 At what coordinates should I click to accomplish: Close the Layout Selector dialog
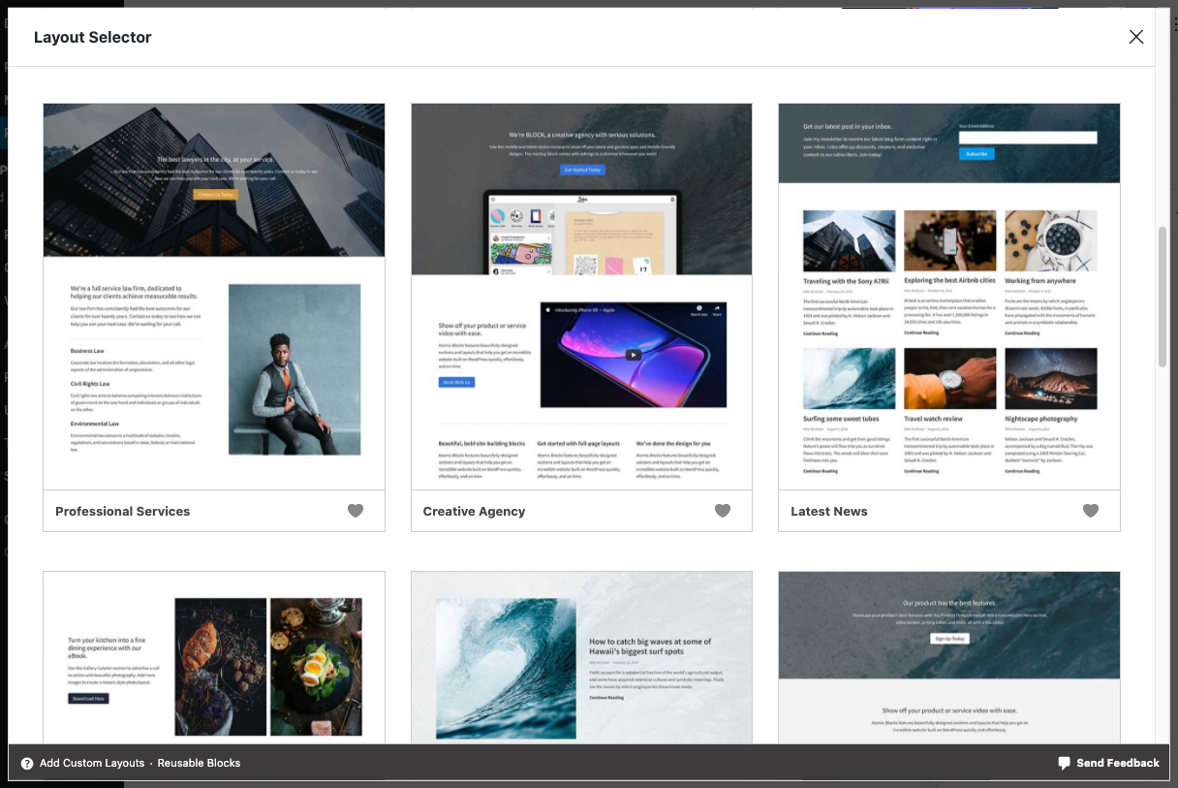pyautogui.click(x=1136, y=37)
